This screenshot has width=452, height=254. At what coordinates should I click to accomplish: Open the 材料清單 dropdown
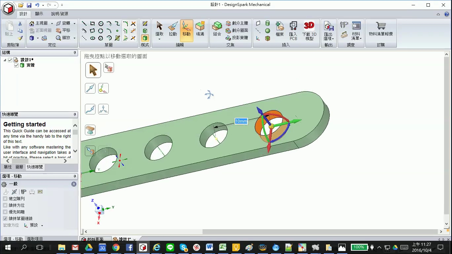point(356,30)
